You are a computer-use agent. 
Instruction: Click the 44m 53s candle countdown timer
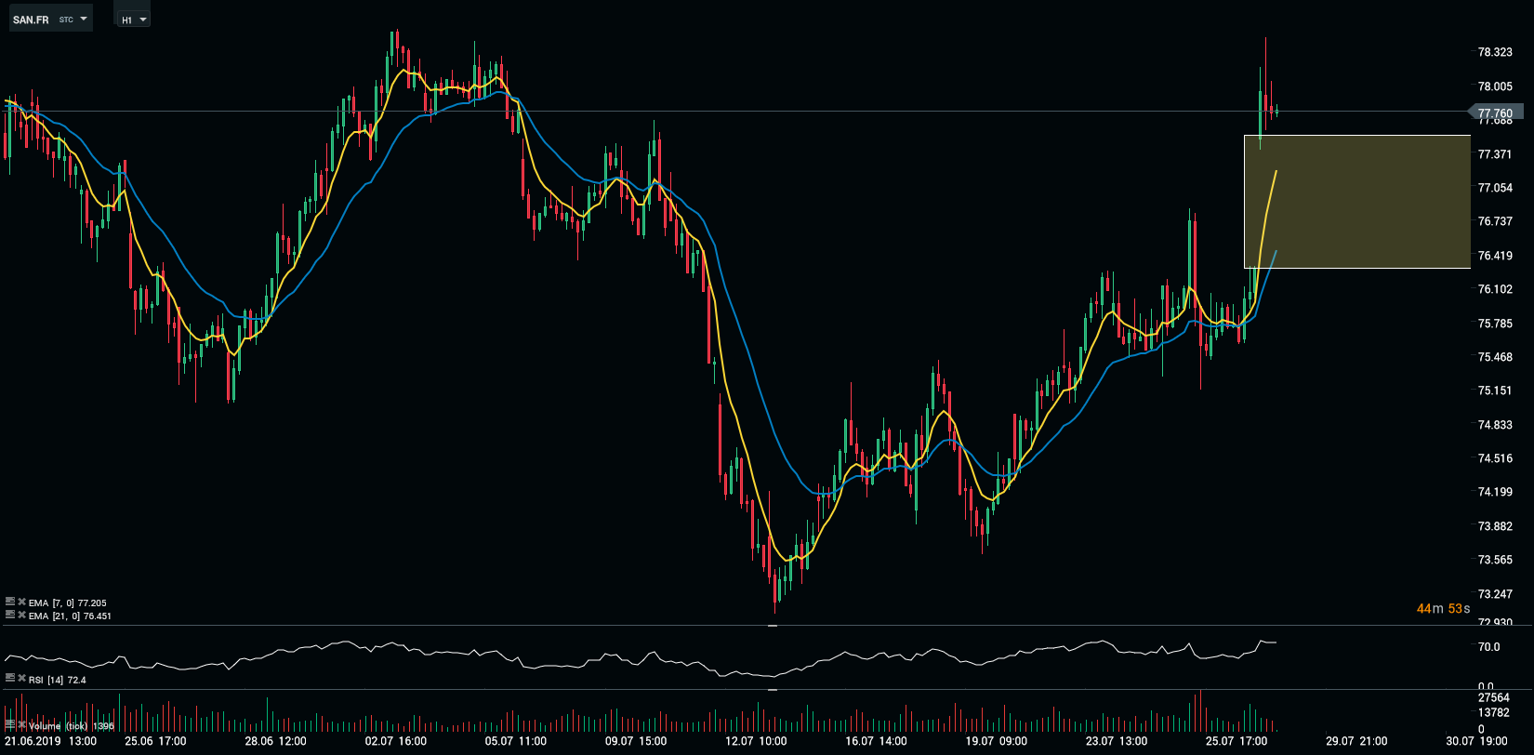[1443, 609]
